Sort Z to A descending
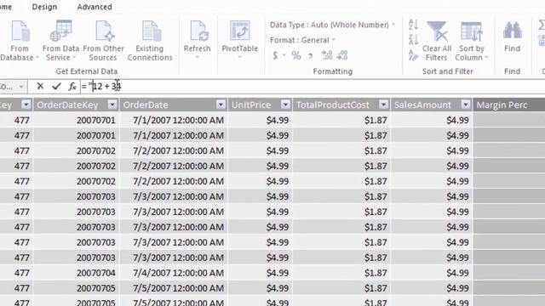Screen dimensions: 545x306 click(x=413, y=40)
